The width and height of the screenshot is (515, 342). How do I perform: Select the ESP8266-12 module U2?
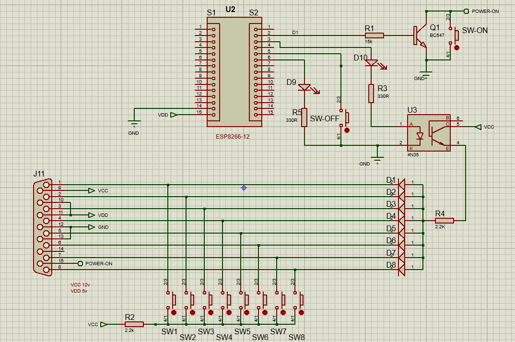[234, 72]
